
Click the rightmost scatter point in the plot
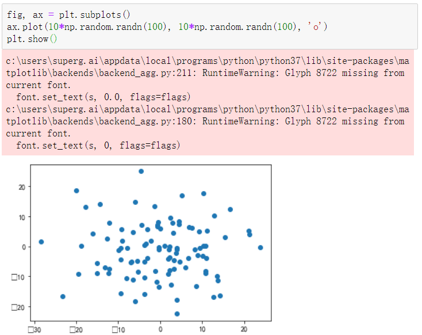[260, 248]
